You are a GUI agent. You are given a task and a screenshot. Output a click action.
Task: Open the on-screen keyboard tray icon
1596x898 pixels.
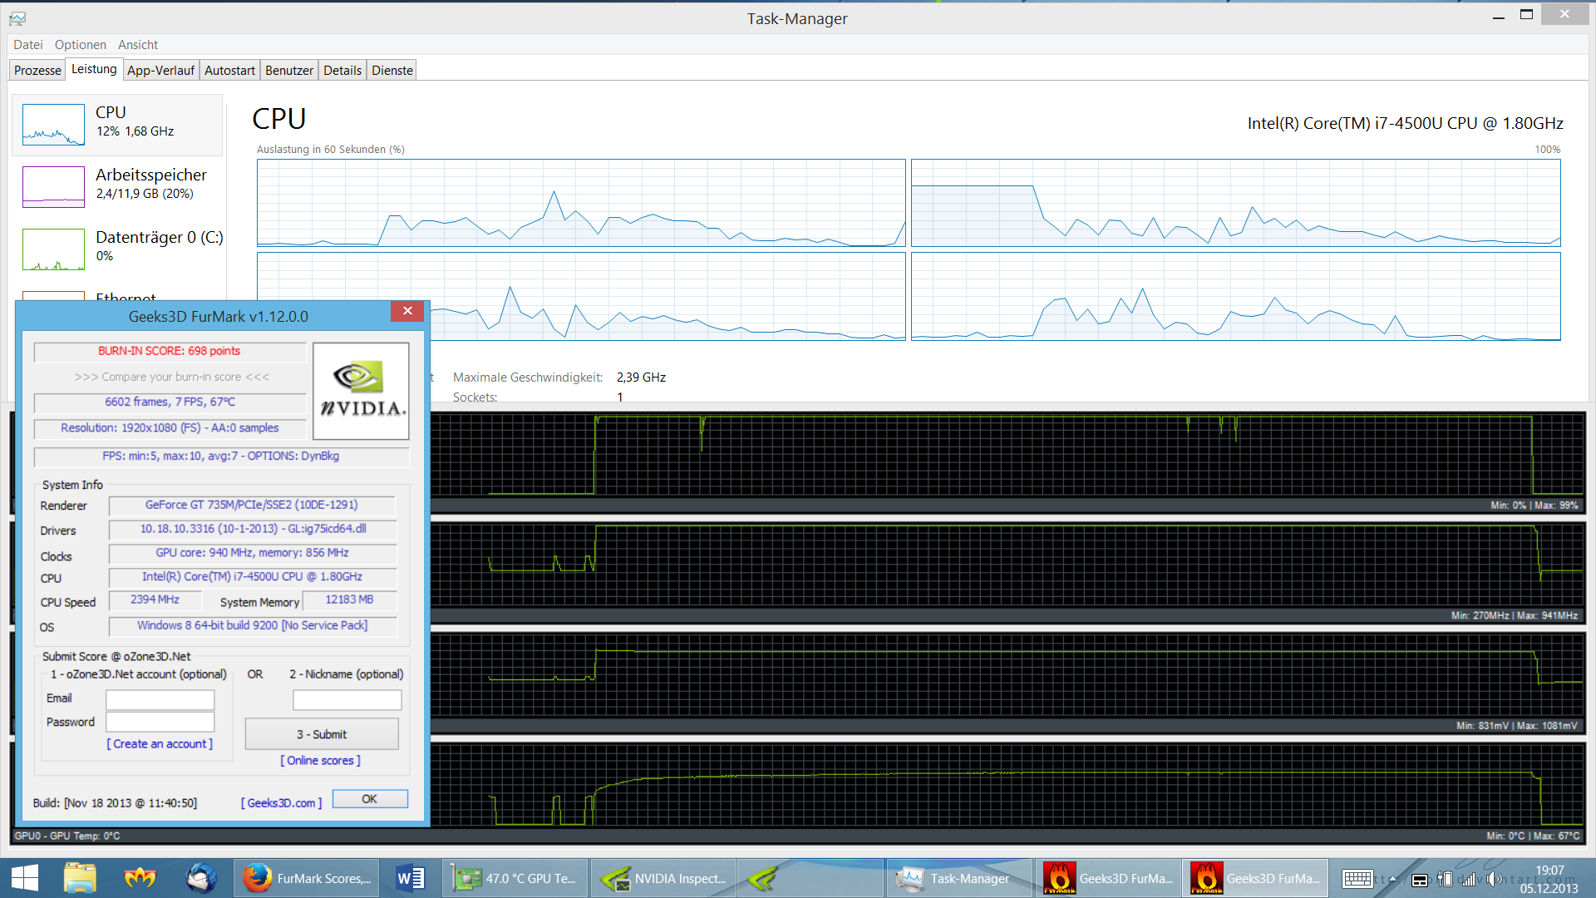point(1357,879)
